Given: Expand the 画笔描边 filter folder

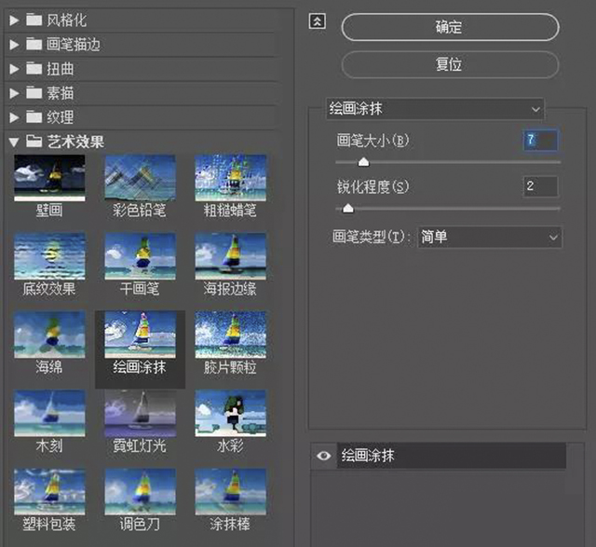Looking at the screenshot, I should click(14, 45).
